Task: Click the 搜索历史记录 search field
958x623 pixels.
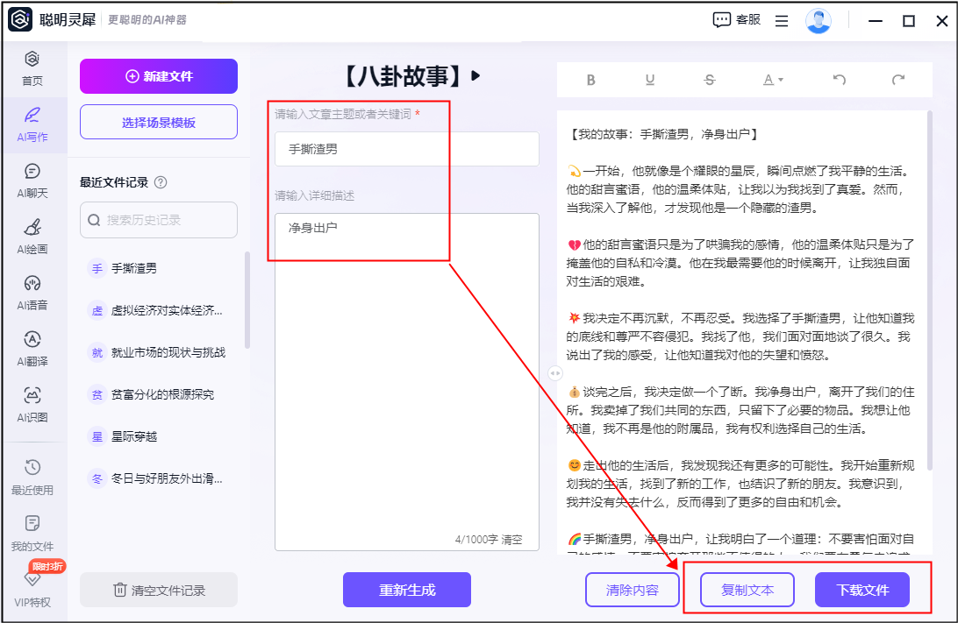Action: click(x=159, y=220)
